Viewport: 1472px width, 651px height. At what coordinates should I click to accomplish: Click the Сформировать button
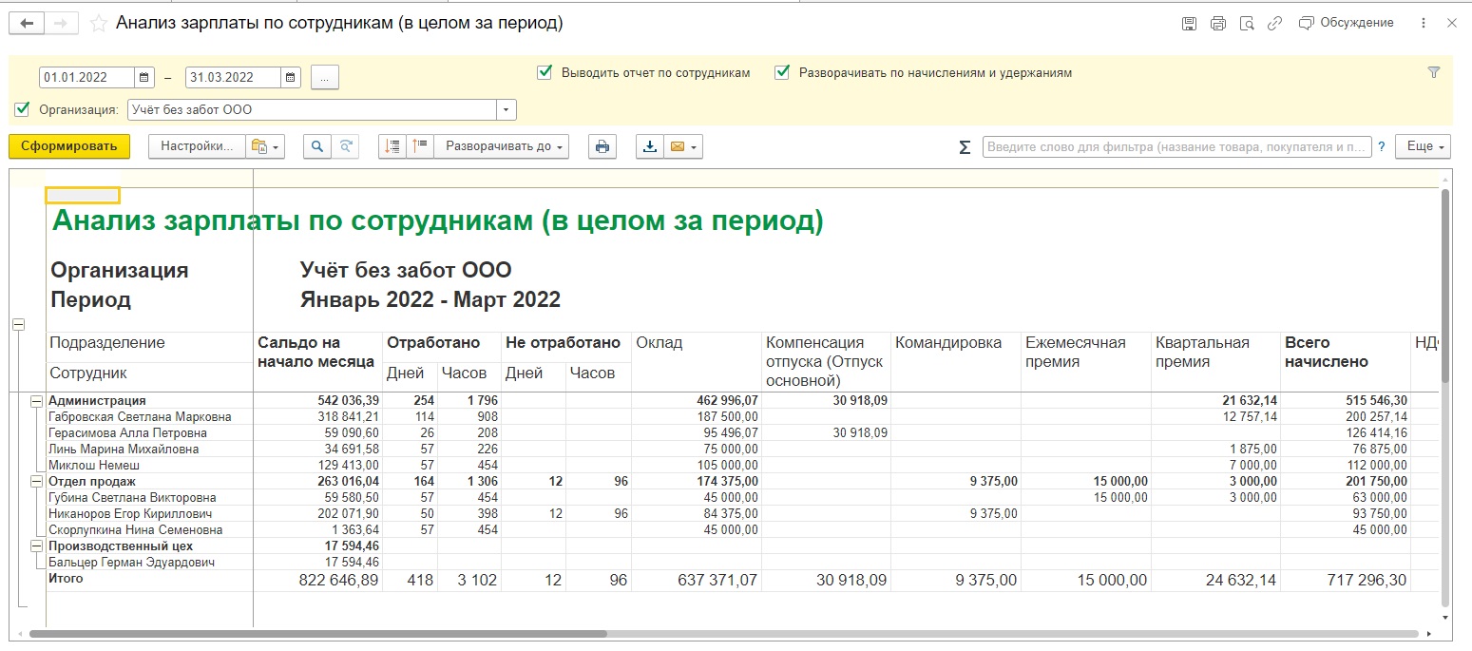click(x=69, y=146)
